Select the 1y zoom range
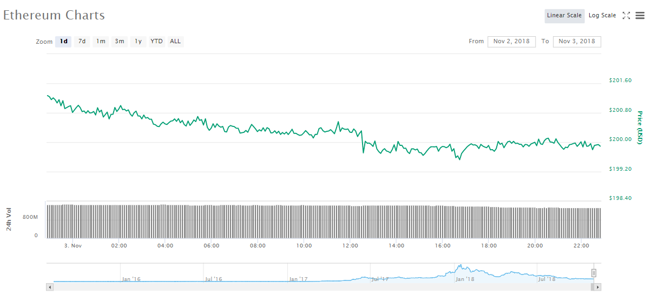 pyautogui.click(x=138, y=41)
